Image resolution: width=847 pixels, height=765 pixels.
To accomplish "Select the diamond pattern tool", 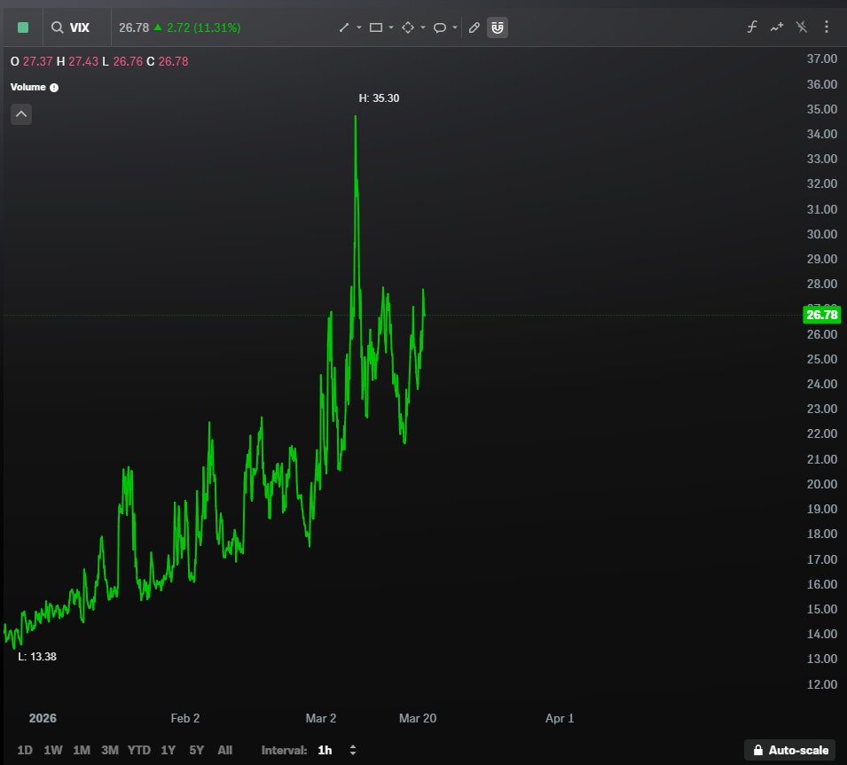I will [408, 27].
